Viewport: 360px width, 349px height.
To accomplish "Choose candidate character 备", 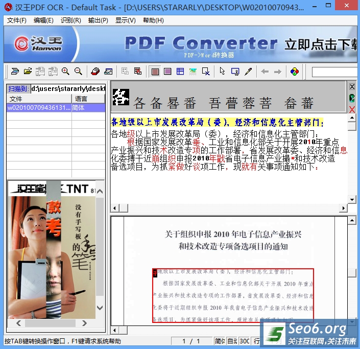I will [x=156, y=103].
